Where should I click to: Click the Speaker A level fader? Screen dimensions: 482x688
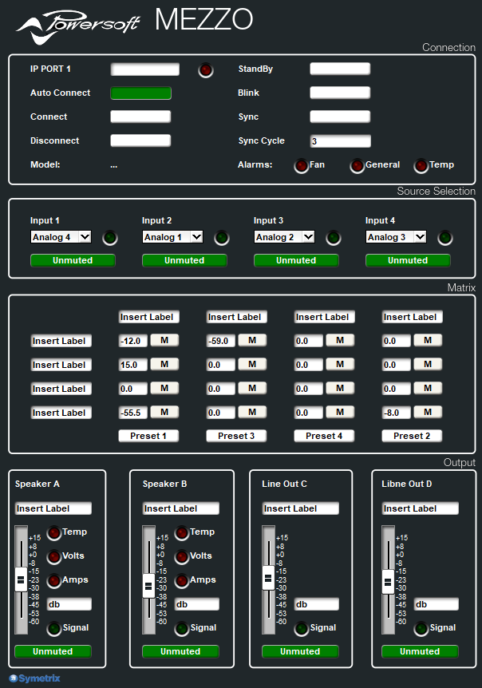point(21,579)
